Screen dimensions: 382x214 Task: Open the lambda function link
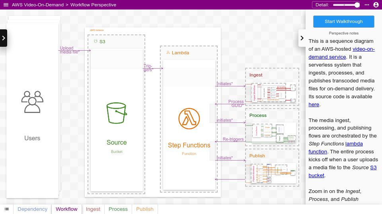pos(336,147)
